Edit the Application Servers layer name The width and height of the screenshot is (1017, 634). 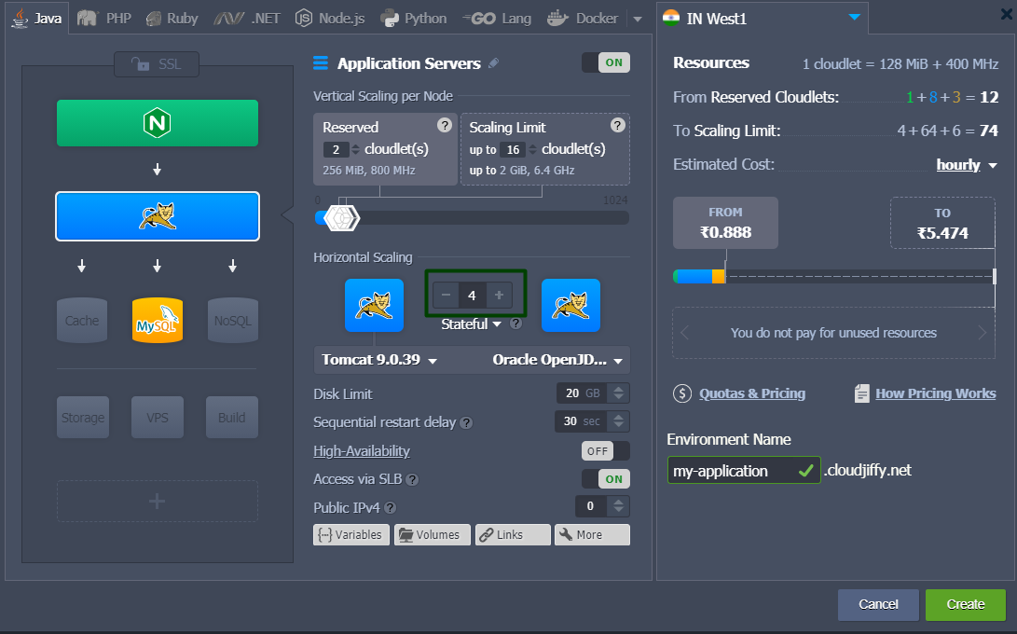(493, 63)
